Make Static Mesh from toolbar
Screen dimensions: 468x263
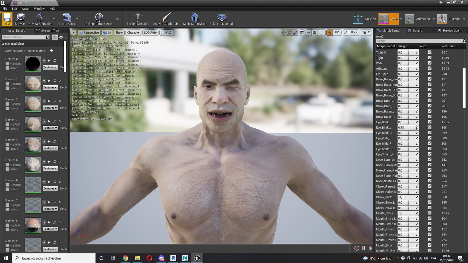click(195, 19)
